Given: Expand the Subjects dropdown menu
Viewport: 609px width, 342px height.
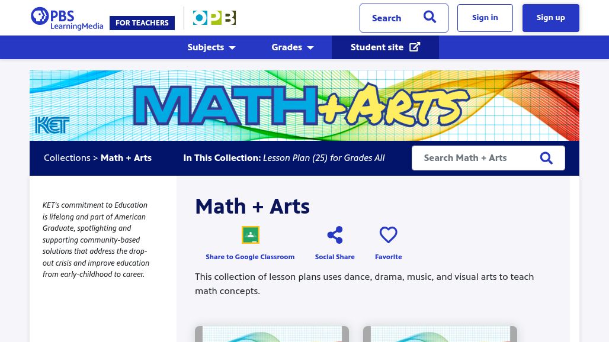Looking at the screenshot, I should tap(211, 47).
